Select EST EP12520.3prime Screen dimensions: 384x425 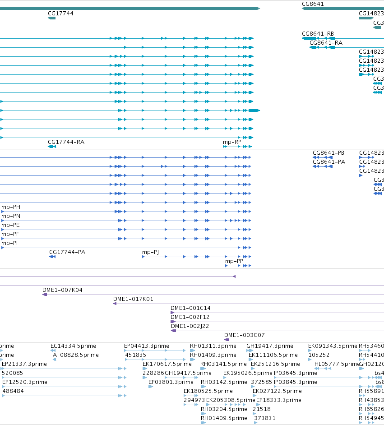pos(25,382)
